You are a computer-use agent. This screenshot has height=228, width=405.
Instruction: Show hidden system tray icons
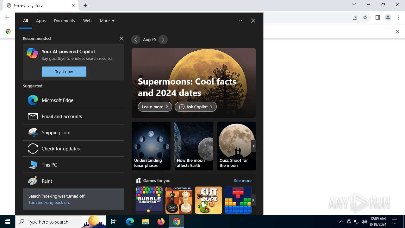point(341,222)
